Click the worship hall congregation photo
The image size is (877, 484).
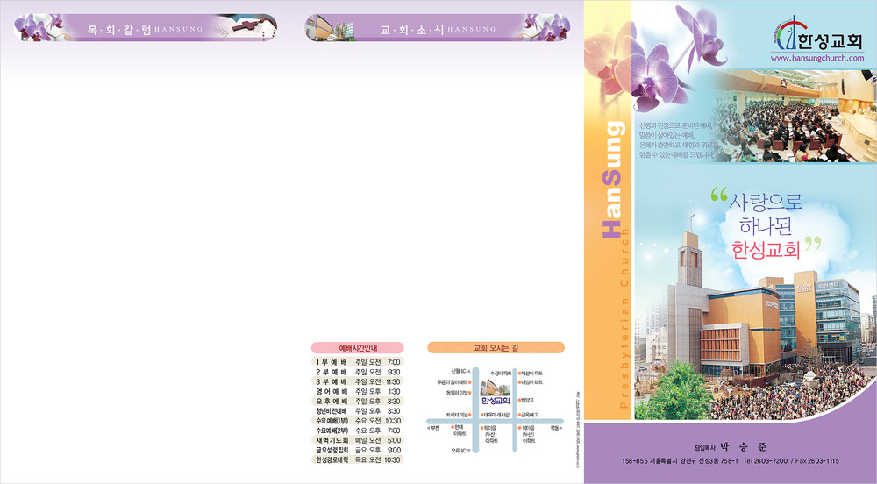click(797, 118)
